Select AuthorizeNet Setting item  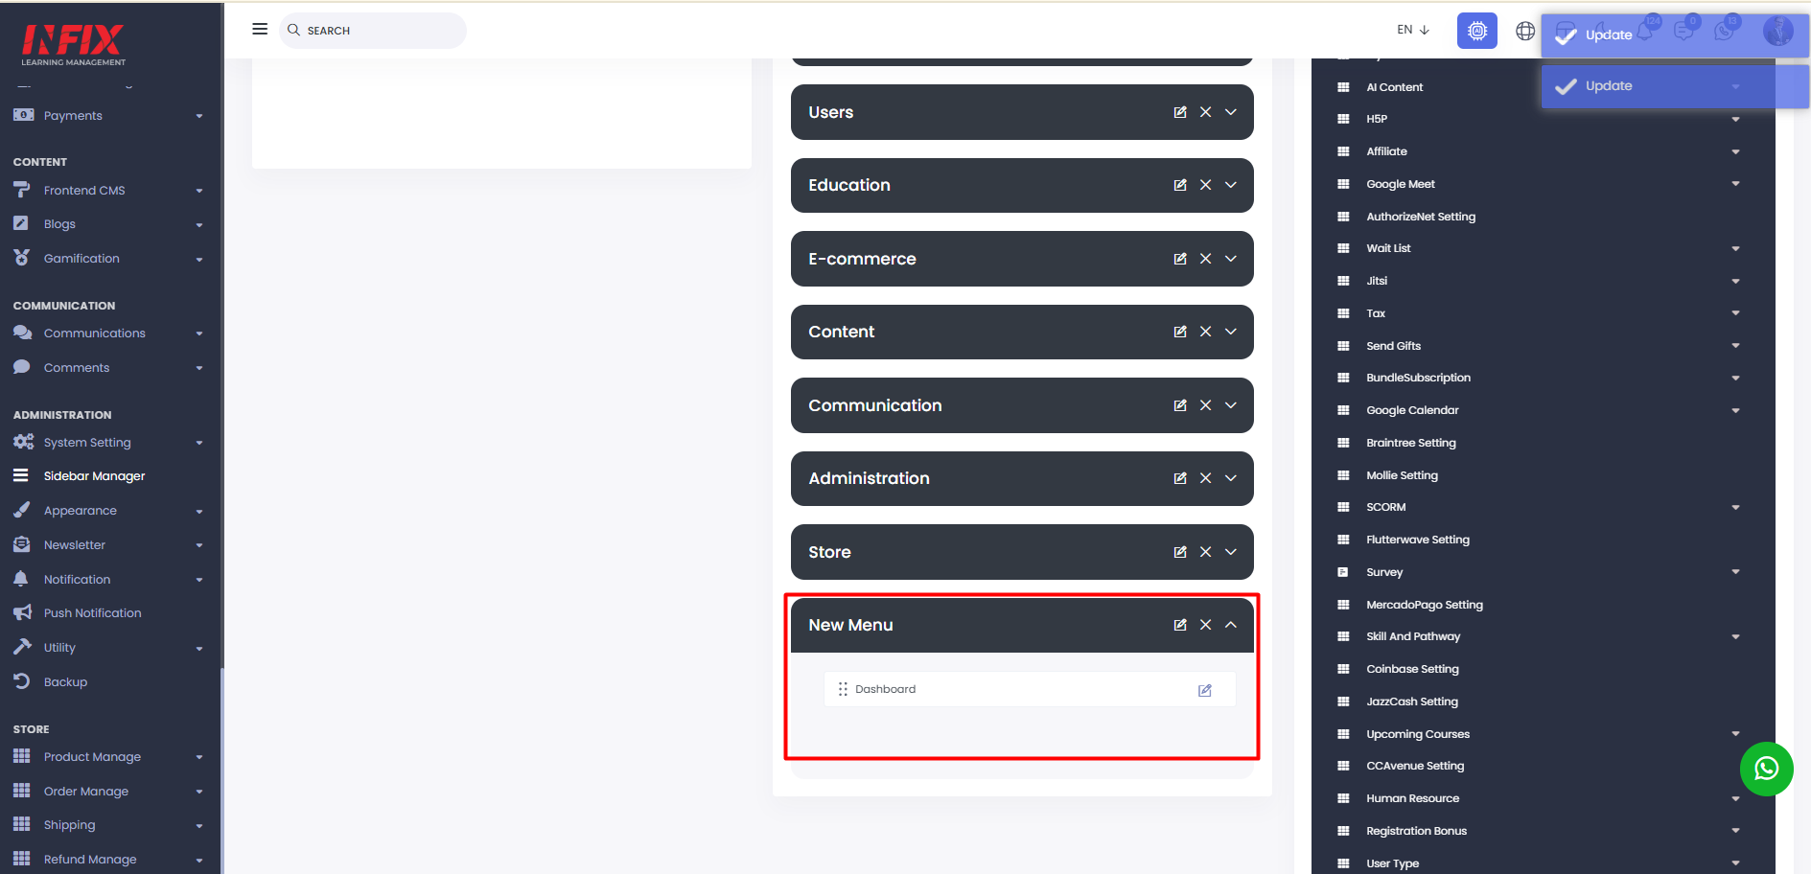tap(1420, 217)
